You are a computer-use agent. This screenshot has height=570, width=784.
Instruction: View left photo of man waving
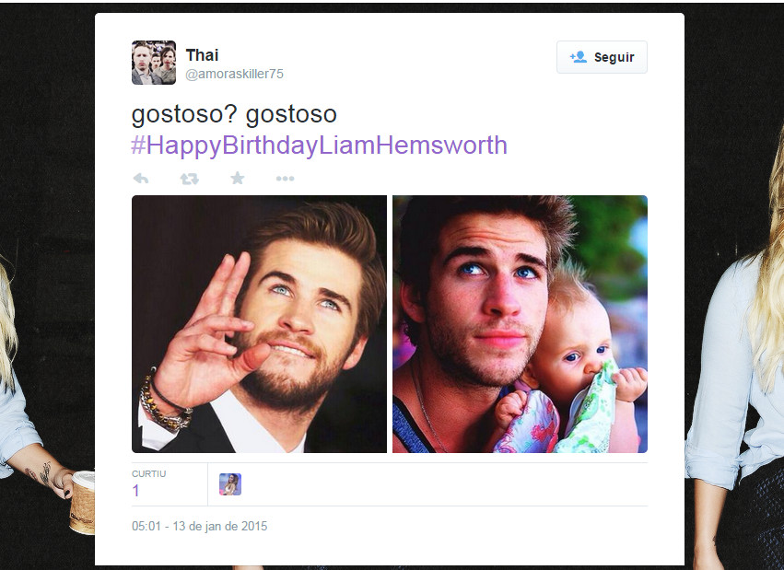pos(259,324)
